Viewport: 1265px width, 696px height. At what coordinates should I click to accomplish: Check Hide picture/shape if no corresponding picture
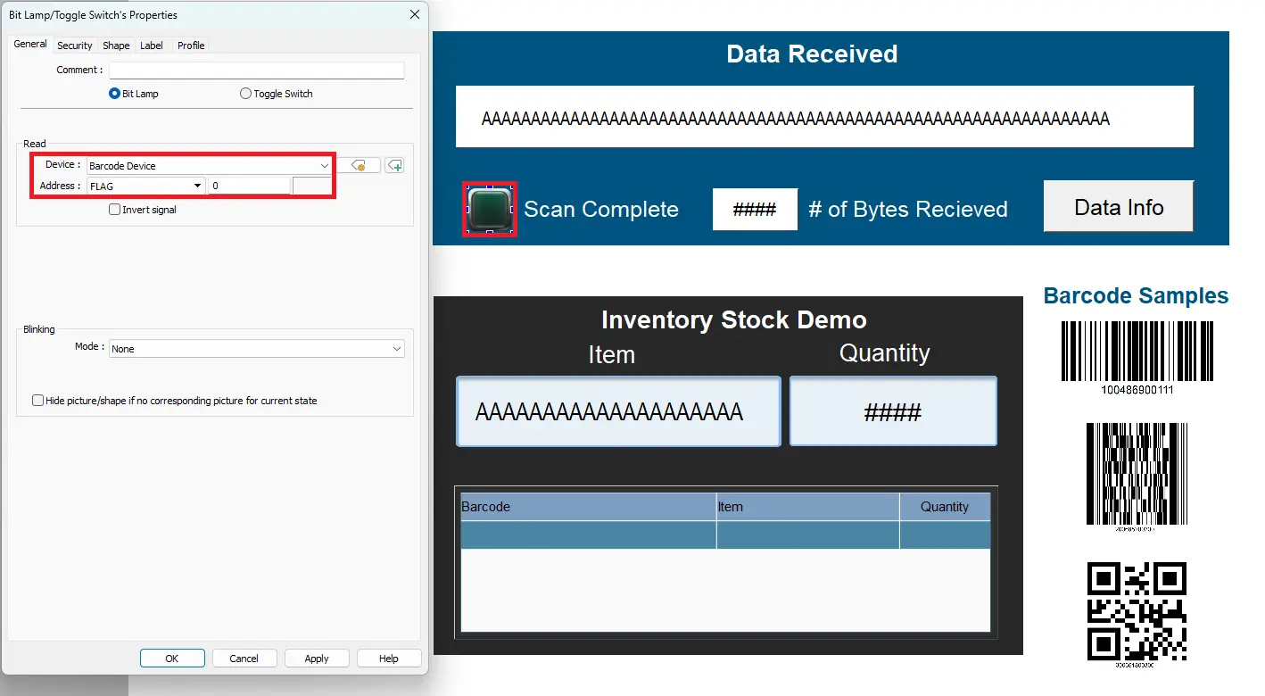(38, 401)
